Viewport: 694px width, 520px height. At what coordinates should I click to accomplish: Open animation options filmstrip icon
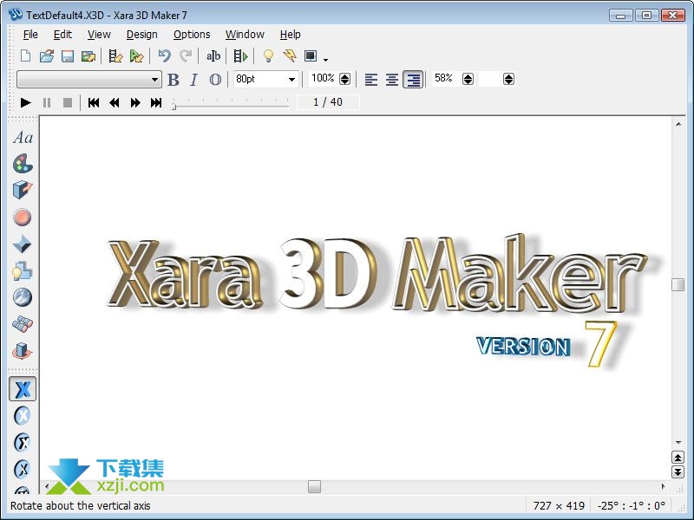pos(240,56)
